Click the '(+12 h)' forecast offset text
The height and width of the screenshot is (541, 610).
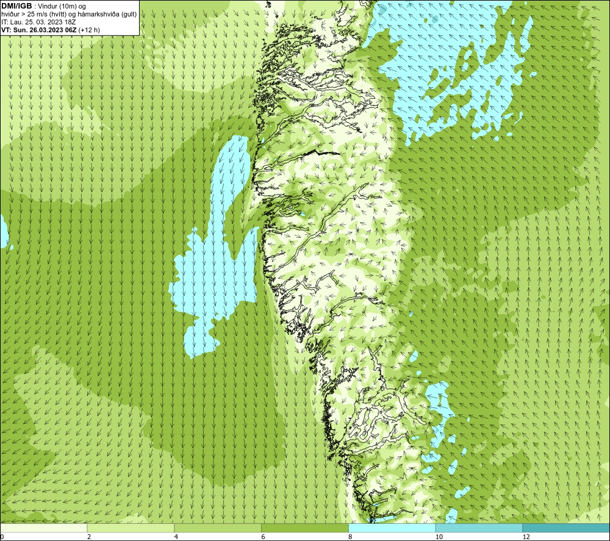click(x=89, y=30)
